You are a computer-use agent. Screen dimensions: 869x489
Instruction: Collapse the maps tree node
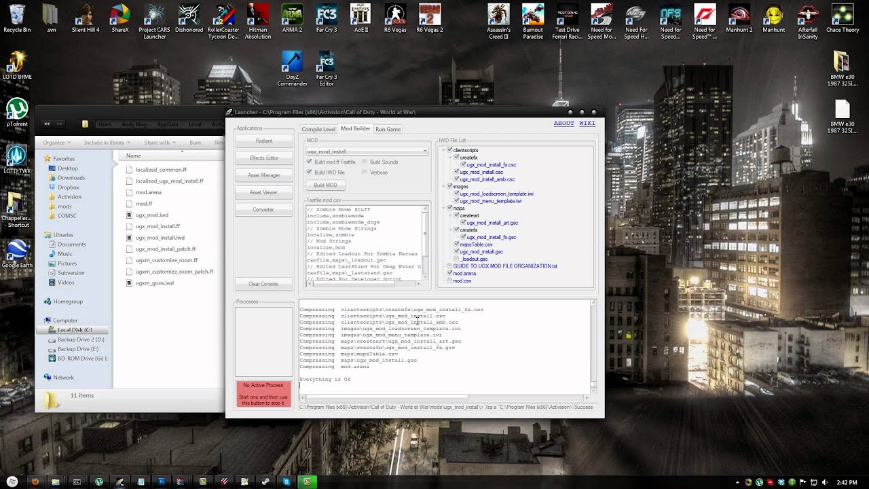pos(444,209)
